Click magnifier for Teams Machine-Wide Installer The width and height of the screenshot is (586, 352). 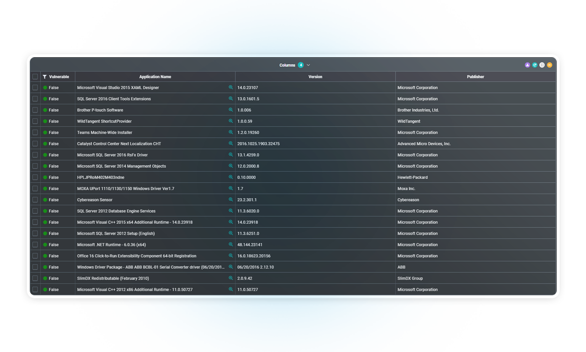tap(231, 132)
